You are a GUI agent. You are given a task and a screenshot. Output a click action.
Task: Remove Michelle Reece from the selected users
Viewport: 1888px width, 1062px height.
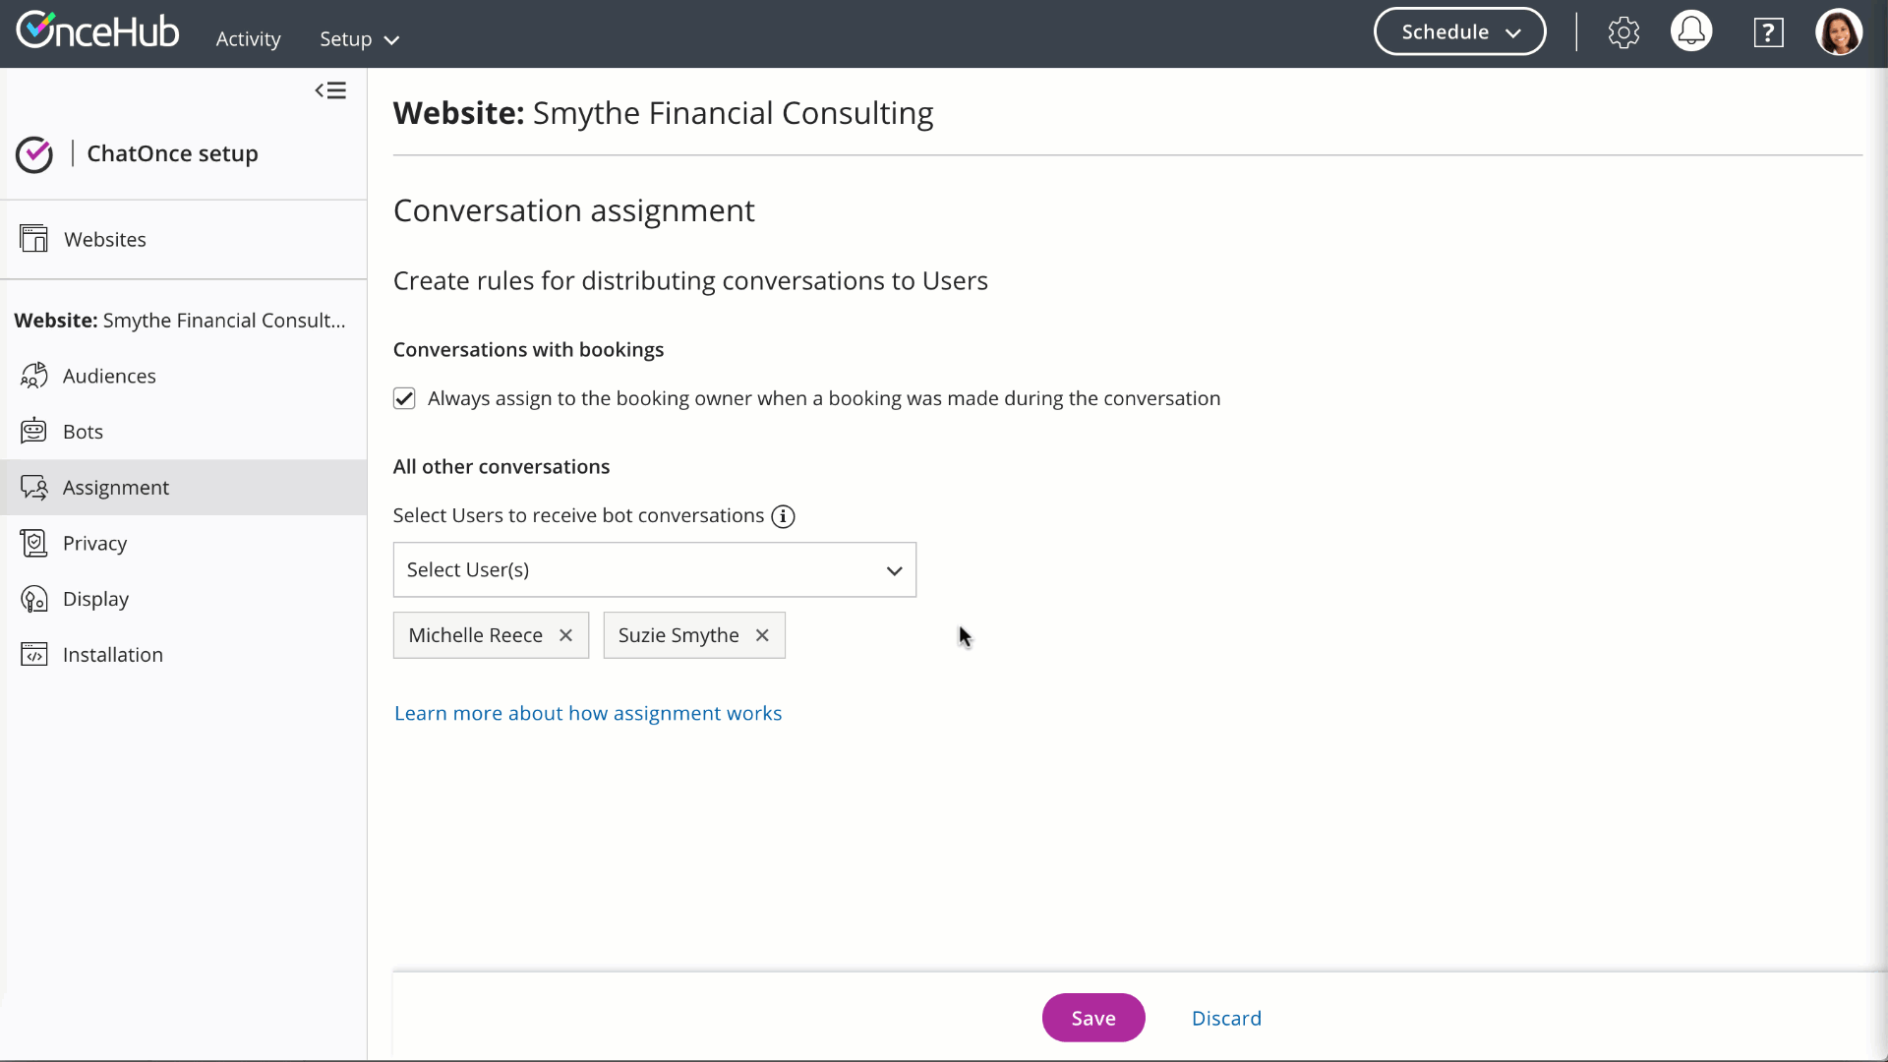(565, 635)
